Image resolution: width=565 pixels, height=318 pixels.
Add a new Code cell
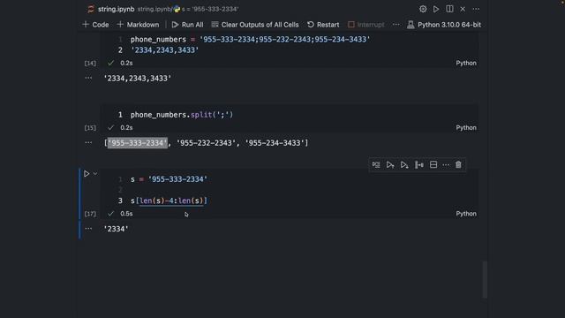pos(95,25)
